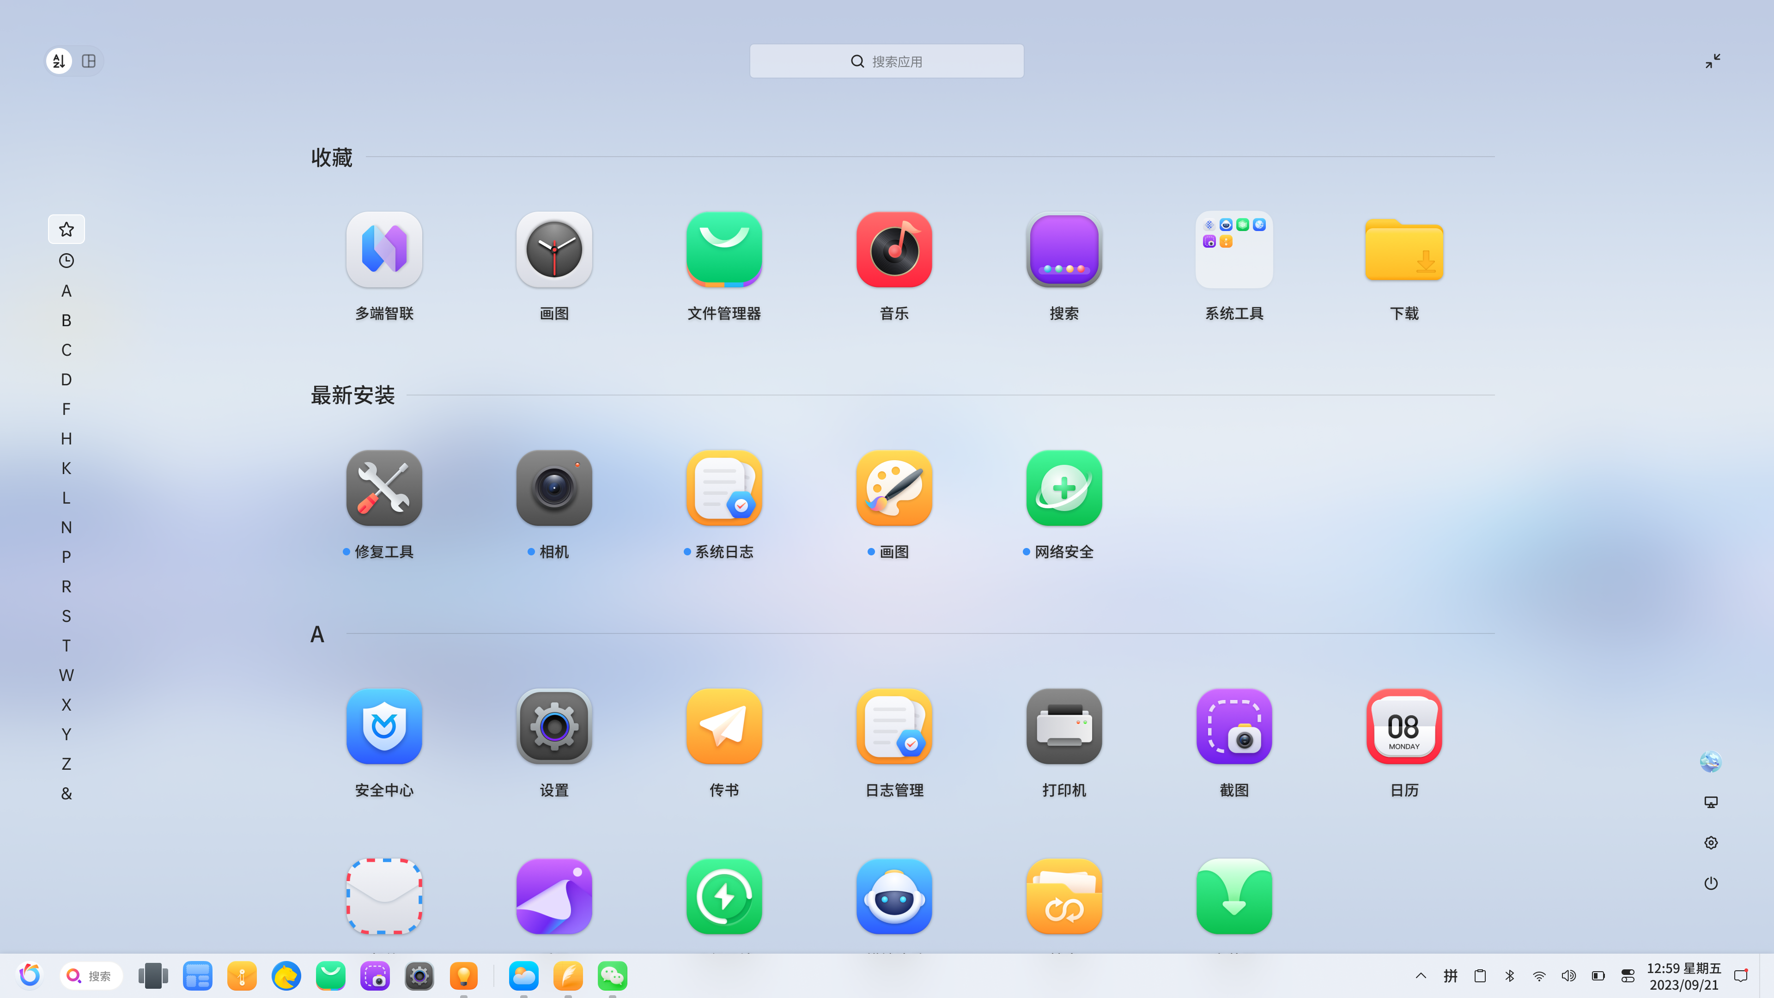Screen dimensions: 1774x998
Task: Open the orange sync folder app icon
Action: click(1065, 896)
